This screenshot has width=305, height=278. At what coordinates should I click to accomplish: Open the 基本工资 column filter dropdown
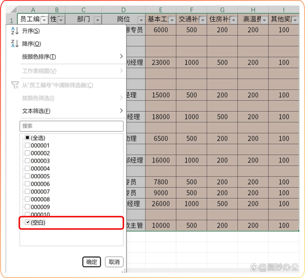coord(172,20)
